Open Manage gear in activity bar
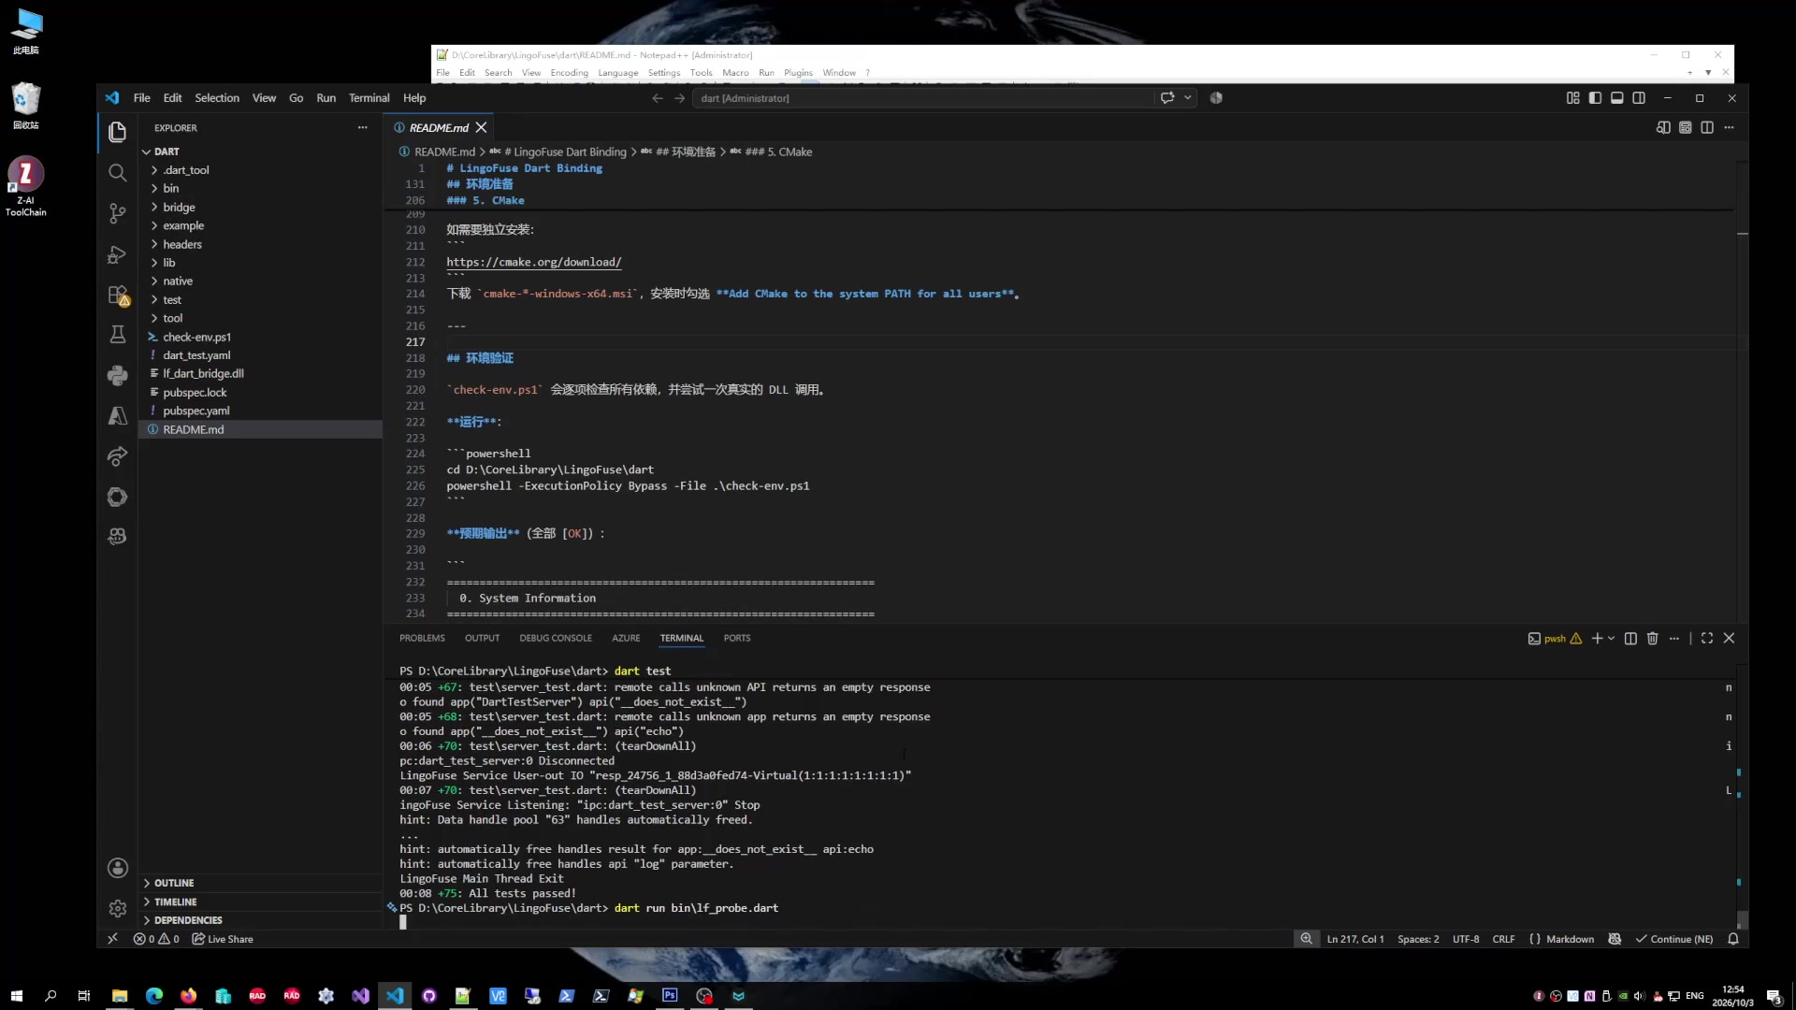Image resolution: width=1796 pixels, height=1010 pixels. click(117, 908)
